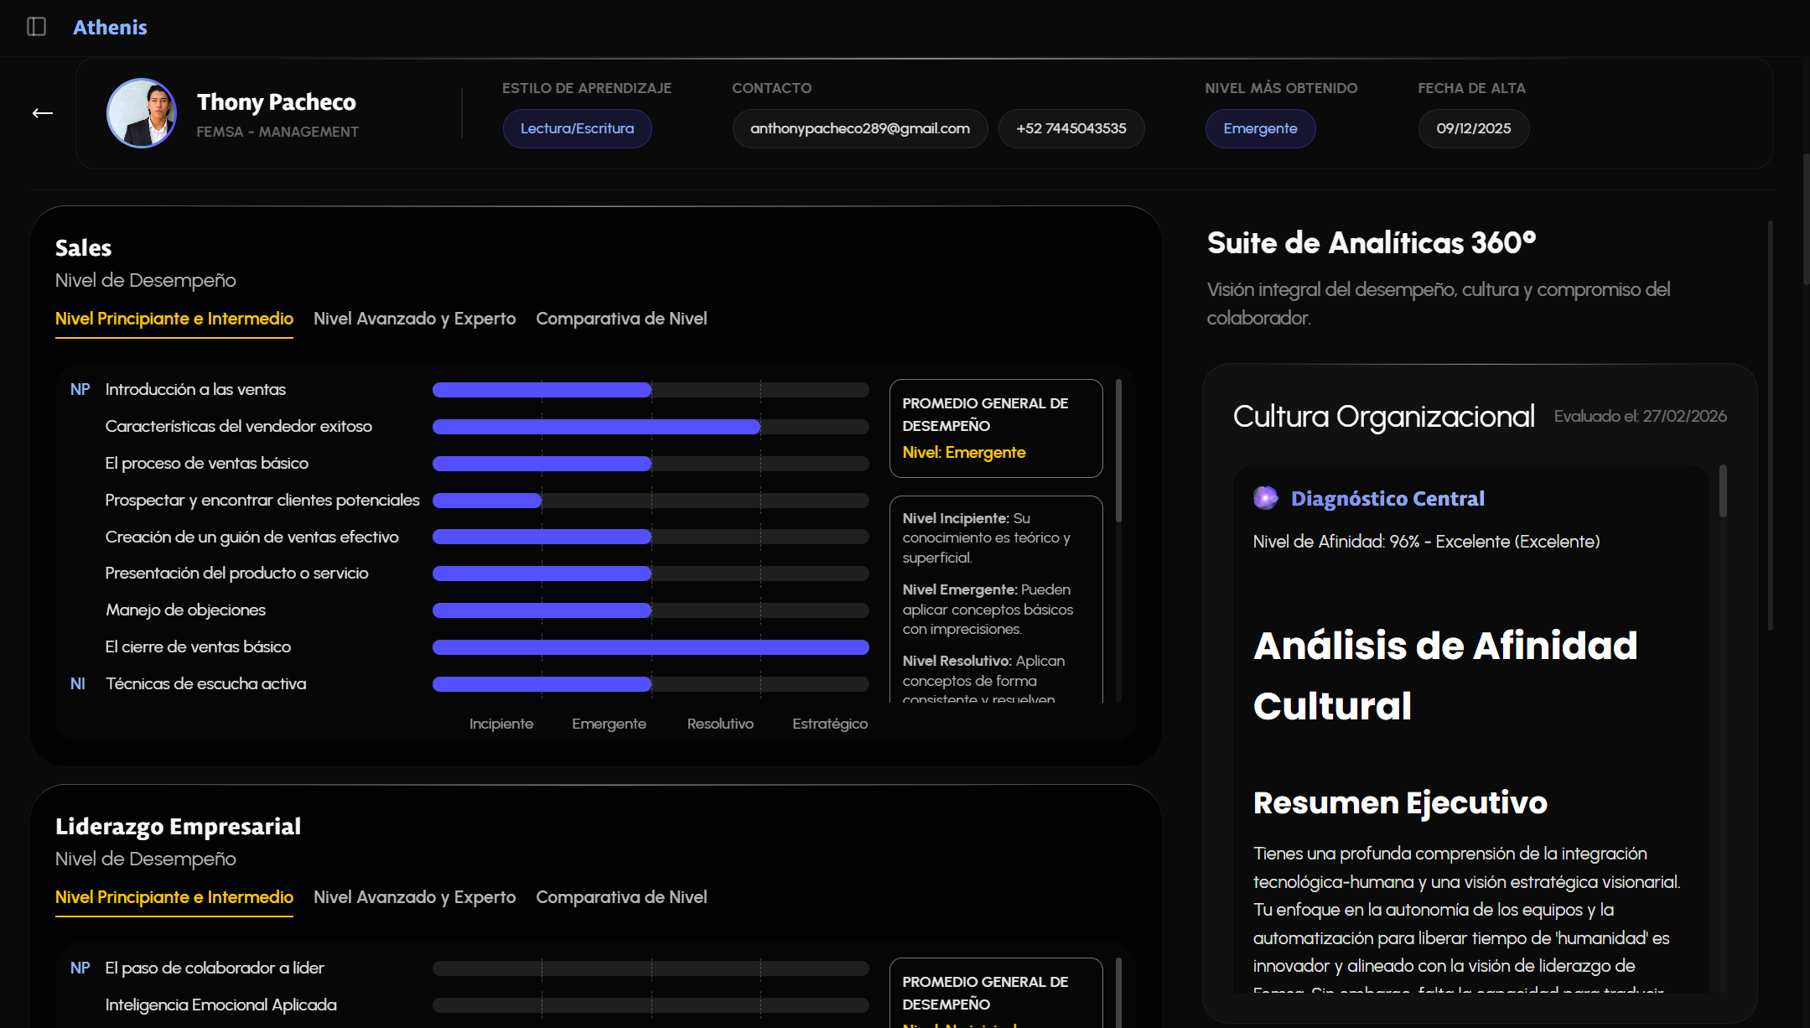Click the Introducción a las ventas progress bar

tap(651, 390)
